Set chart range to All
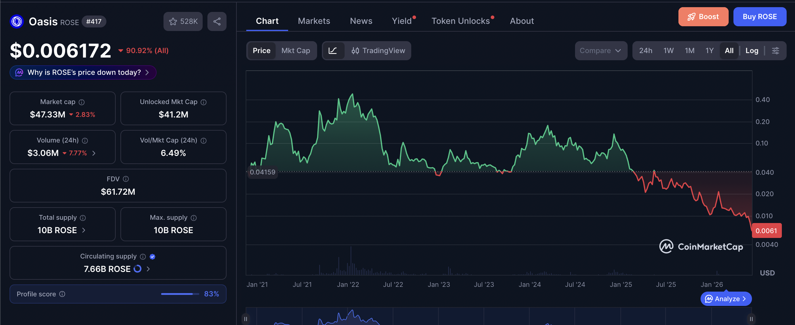 coord(729,51)
